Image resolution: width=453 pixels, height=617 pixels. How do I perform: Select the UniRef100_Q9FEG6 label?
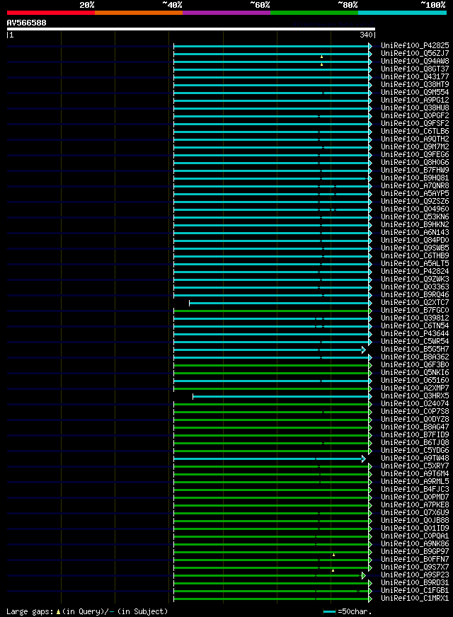(415, 155)
